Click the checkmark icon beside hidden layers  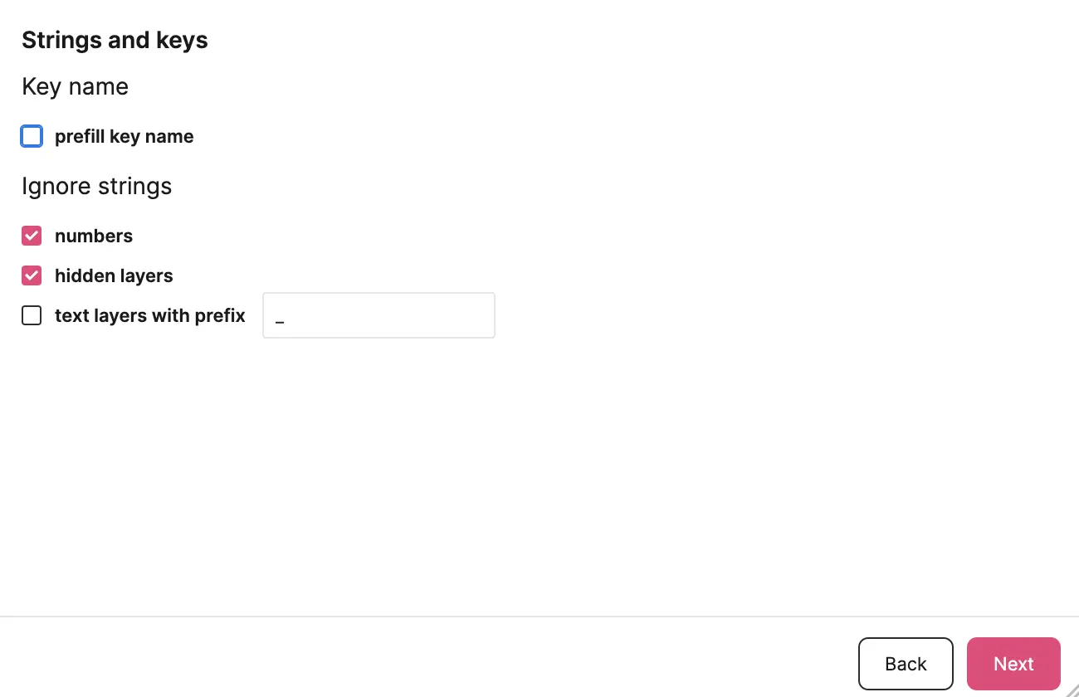[32, 275]
